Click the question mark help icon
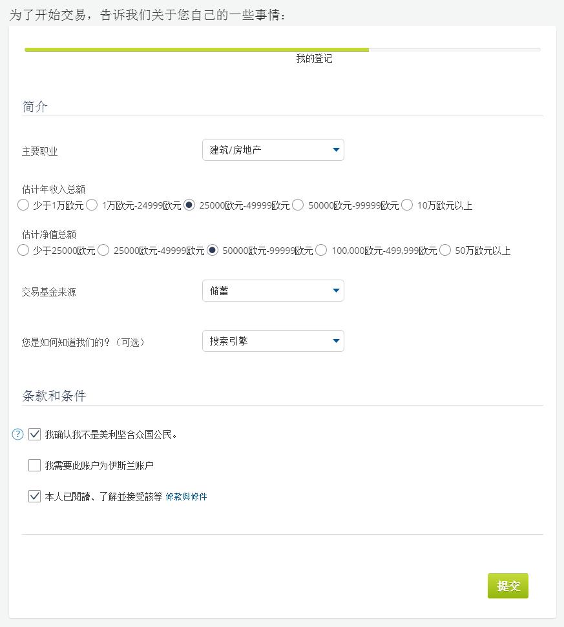 pos(17,435)
